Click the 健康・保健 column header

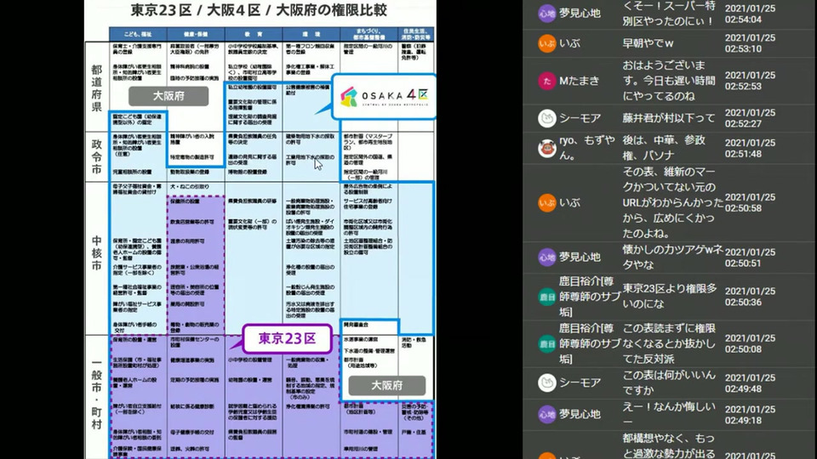[x=196, y=34]
